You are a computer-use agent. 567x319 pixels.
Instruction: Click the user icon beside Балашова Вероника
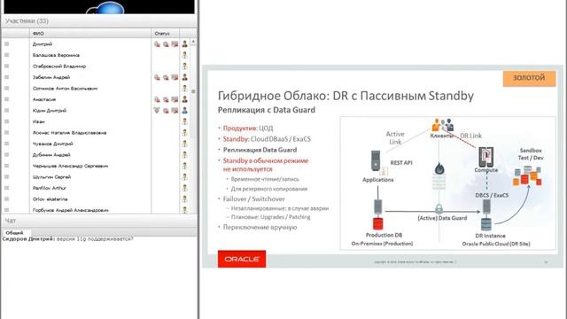[185, 55]
